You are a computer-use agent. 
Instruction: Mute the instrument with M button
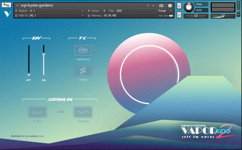179,15
